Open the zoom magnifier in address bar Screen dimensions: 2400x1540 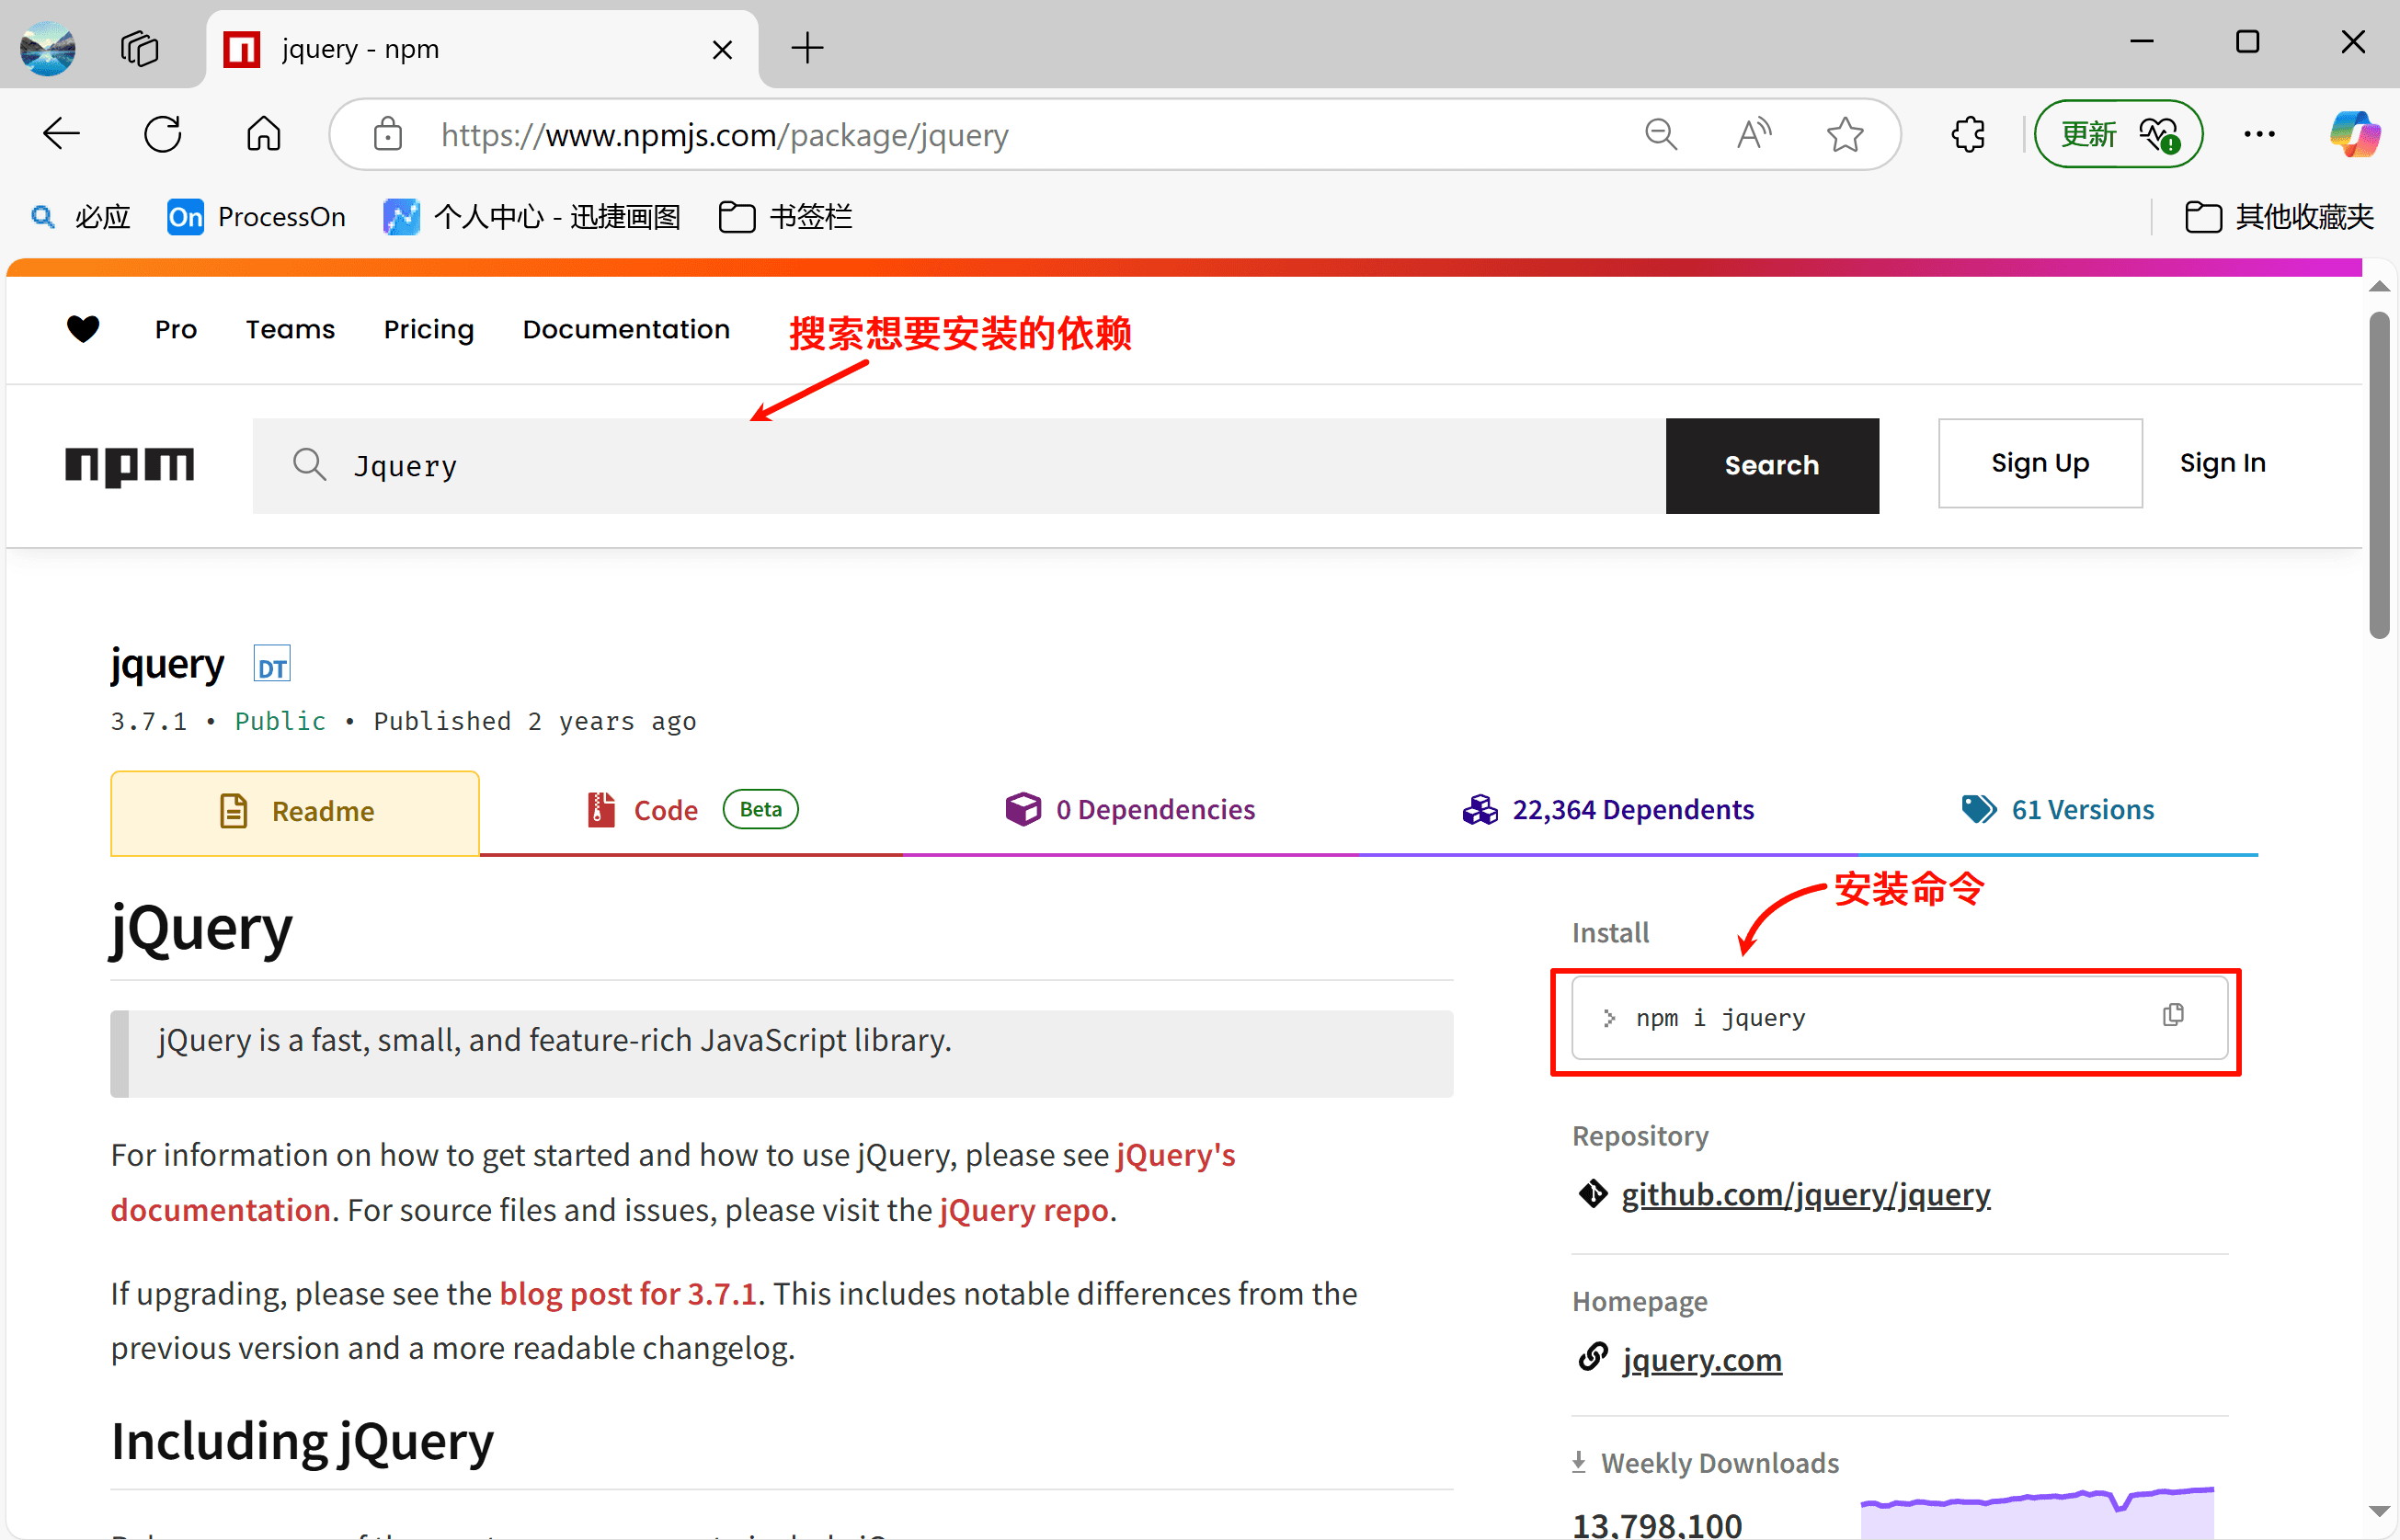pyautogui.click(x=1661, y=134)
